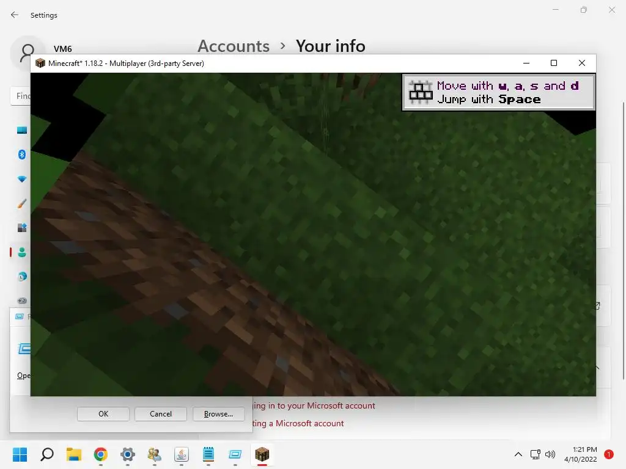This screenshot has height=469, width=626.
Task: Open the System category icon in Settings sidebar
Action: [x=22, y=130]
